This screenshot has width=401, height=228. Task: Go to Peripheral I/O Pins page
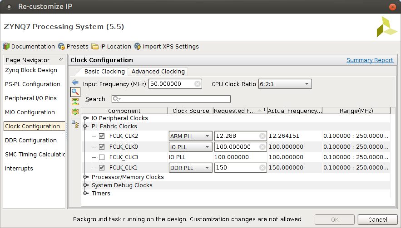[x=31, y=98]
